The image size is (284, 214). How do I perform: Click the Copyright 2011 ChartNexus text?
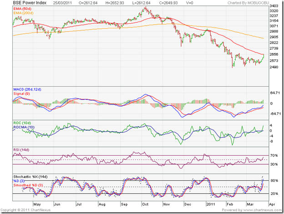(x=25, y=210)
